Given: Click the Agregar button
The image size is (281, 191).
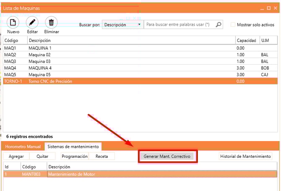Looking at the screenshot, I should 16,156.
